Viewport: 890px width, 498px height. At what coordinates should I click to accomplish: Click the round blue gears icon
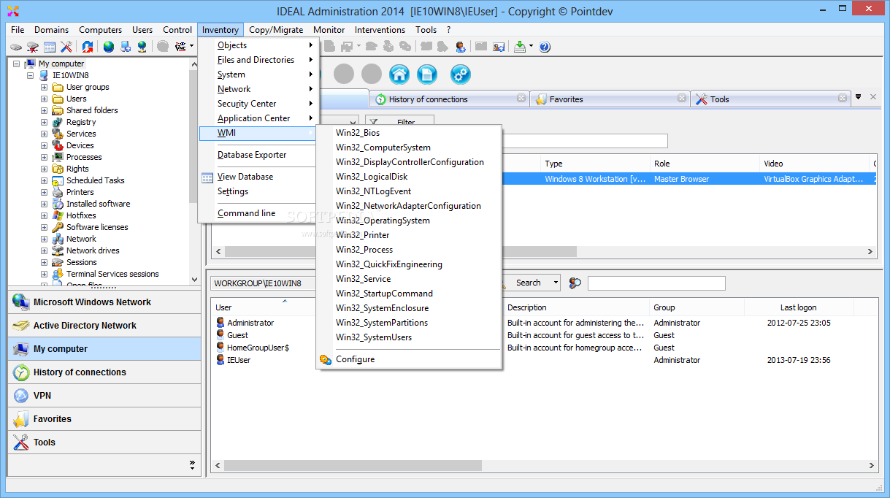(461, 74)
